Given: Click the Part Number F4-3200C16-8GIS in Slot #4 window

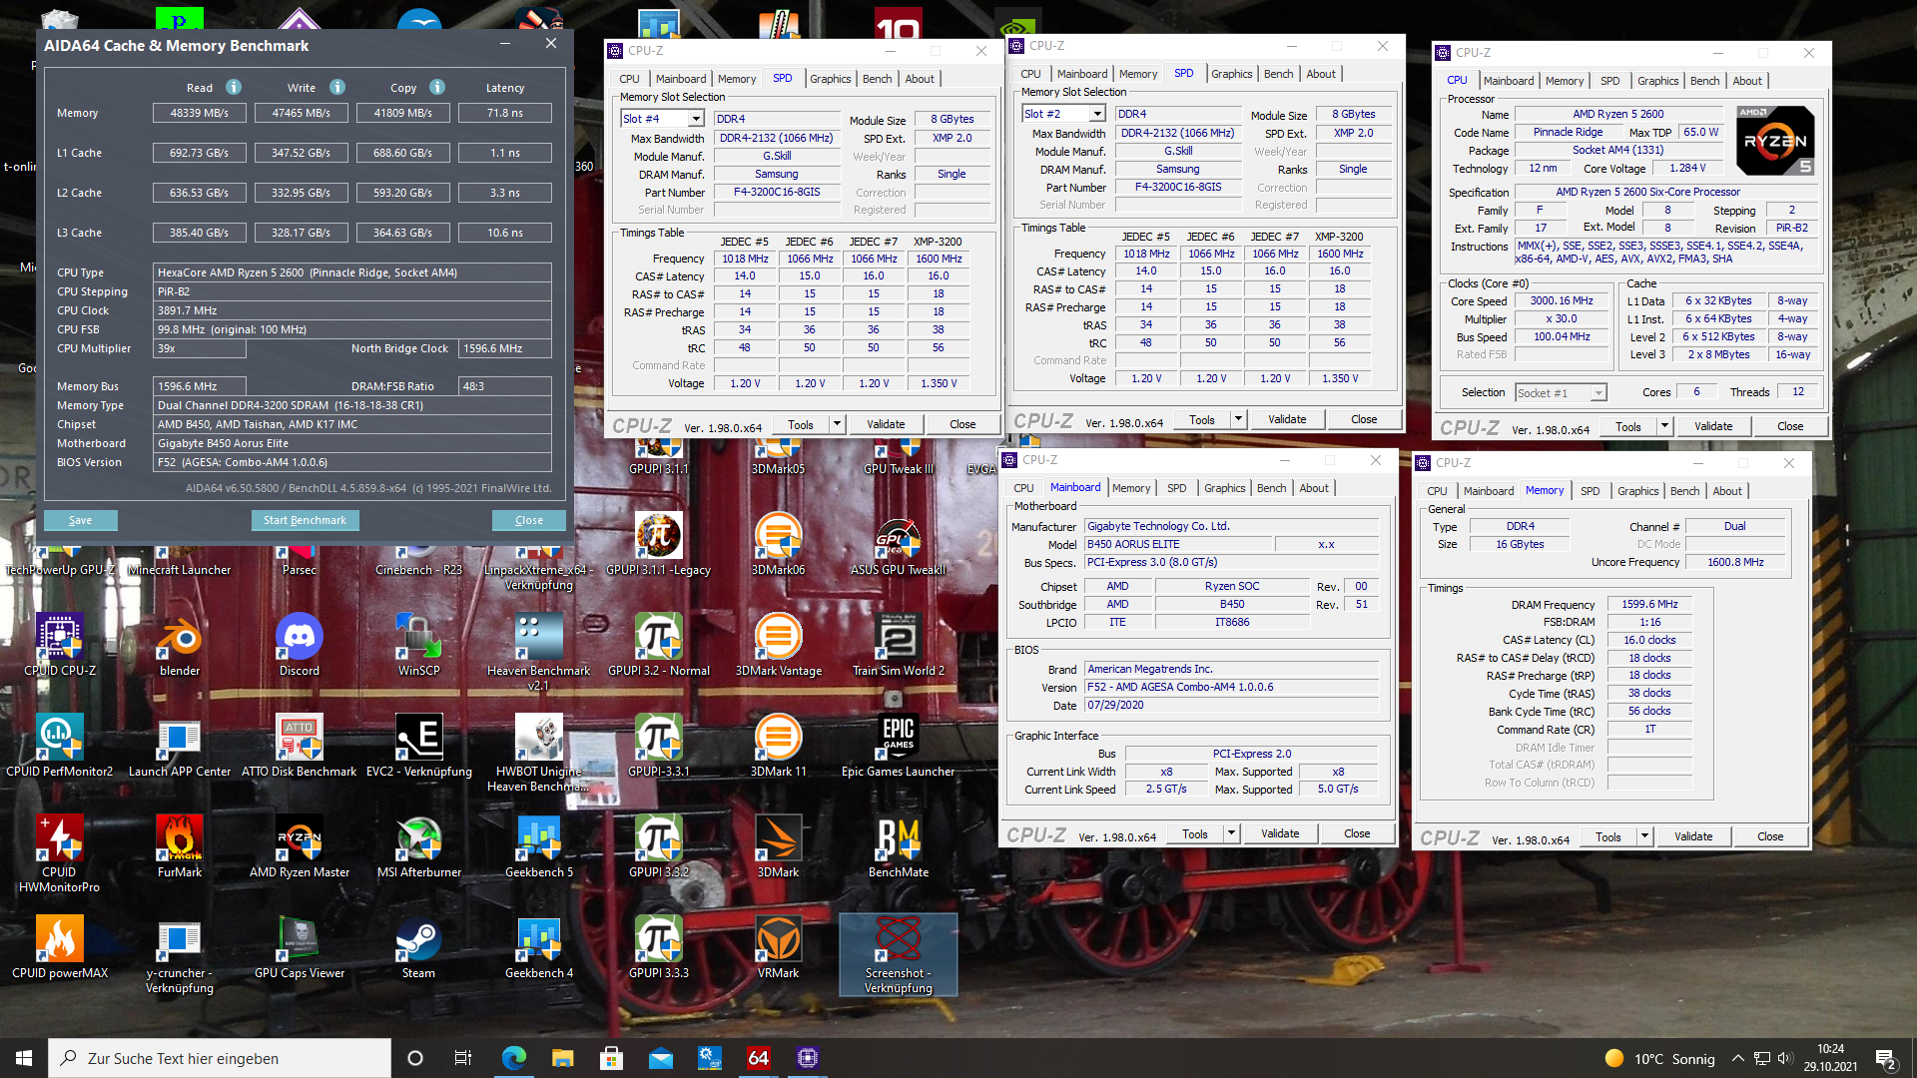Looking at the screenshot, I should click(x=777, y=192).
